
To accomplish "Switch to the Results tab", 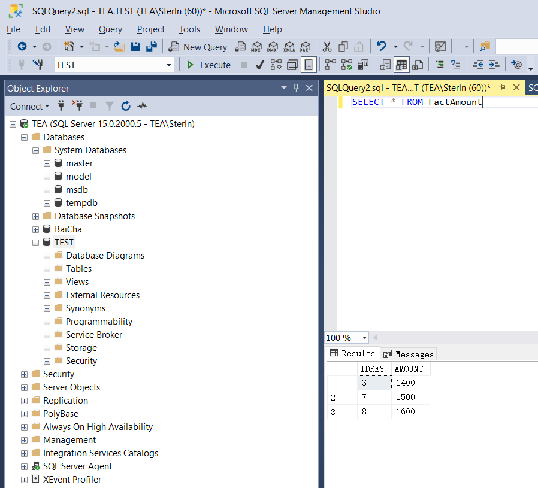I will tap(353, 353).
